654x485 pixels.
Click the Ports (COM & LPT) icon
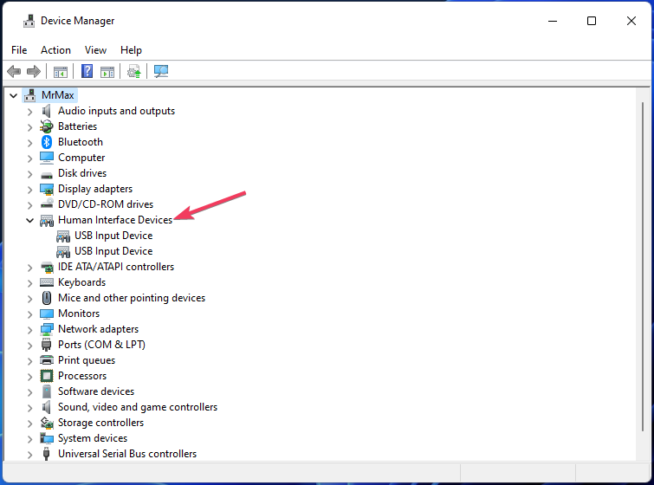pyautogui.click(x=46, y=345)
